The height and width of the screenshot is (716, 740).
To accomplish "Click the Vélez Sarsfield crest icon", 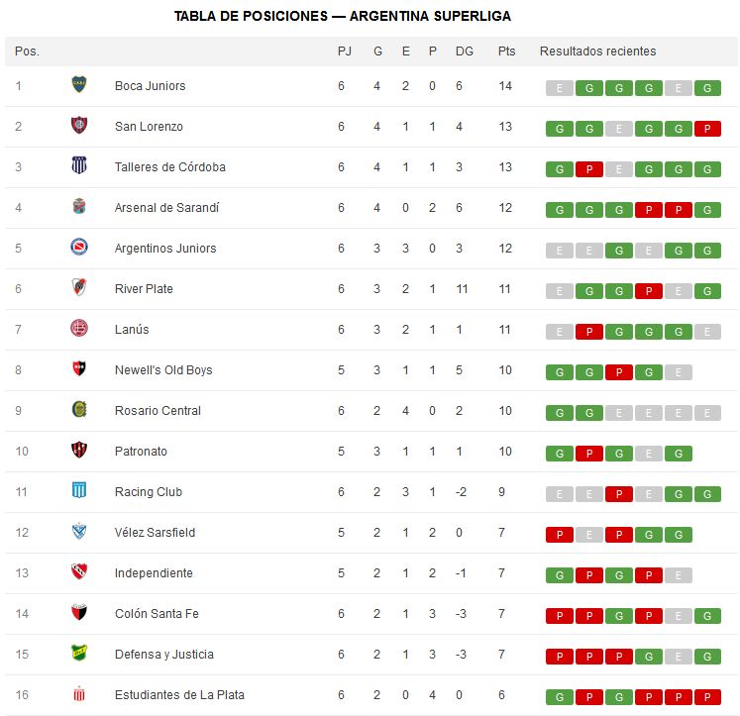I will pos(79,531).
